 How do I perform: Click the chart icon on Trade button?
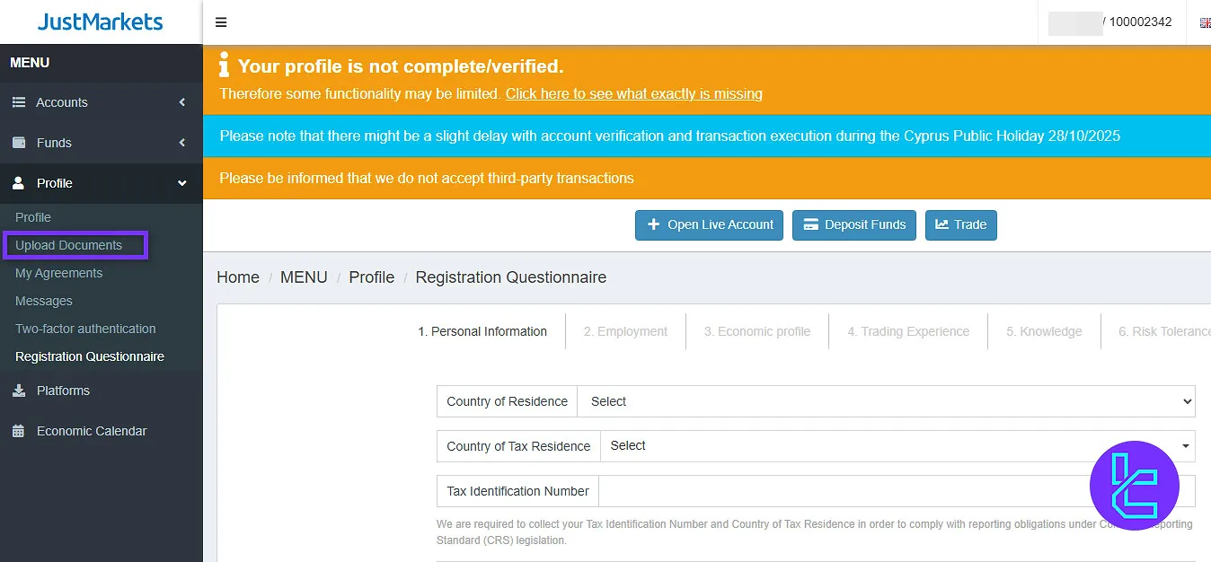[940, 224]
